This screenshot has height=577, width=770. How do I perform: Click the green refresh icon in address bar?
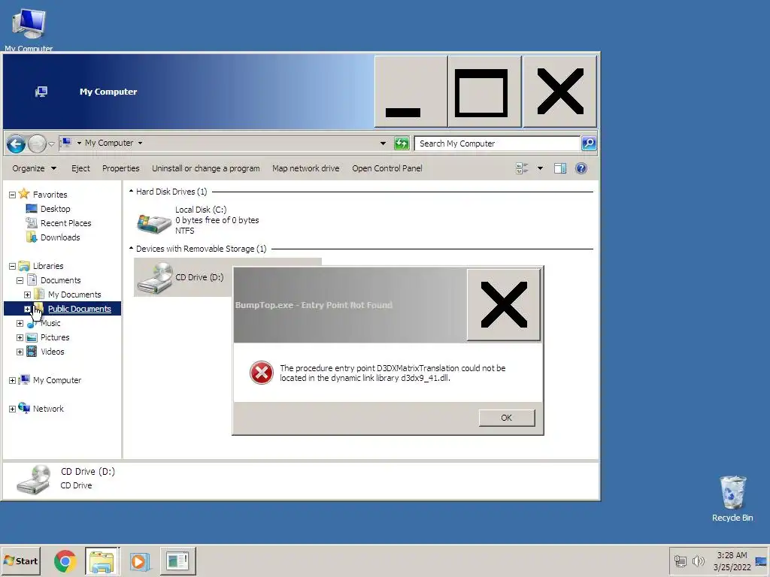point(402,143)
